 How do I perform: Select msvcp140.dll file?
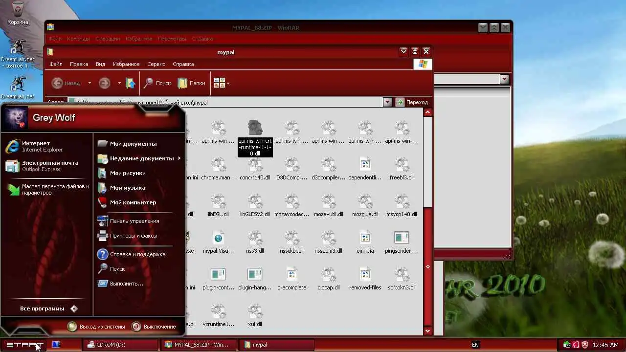click(x=402, y=205)
